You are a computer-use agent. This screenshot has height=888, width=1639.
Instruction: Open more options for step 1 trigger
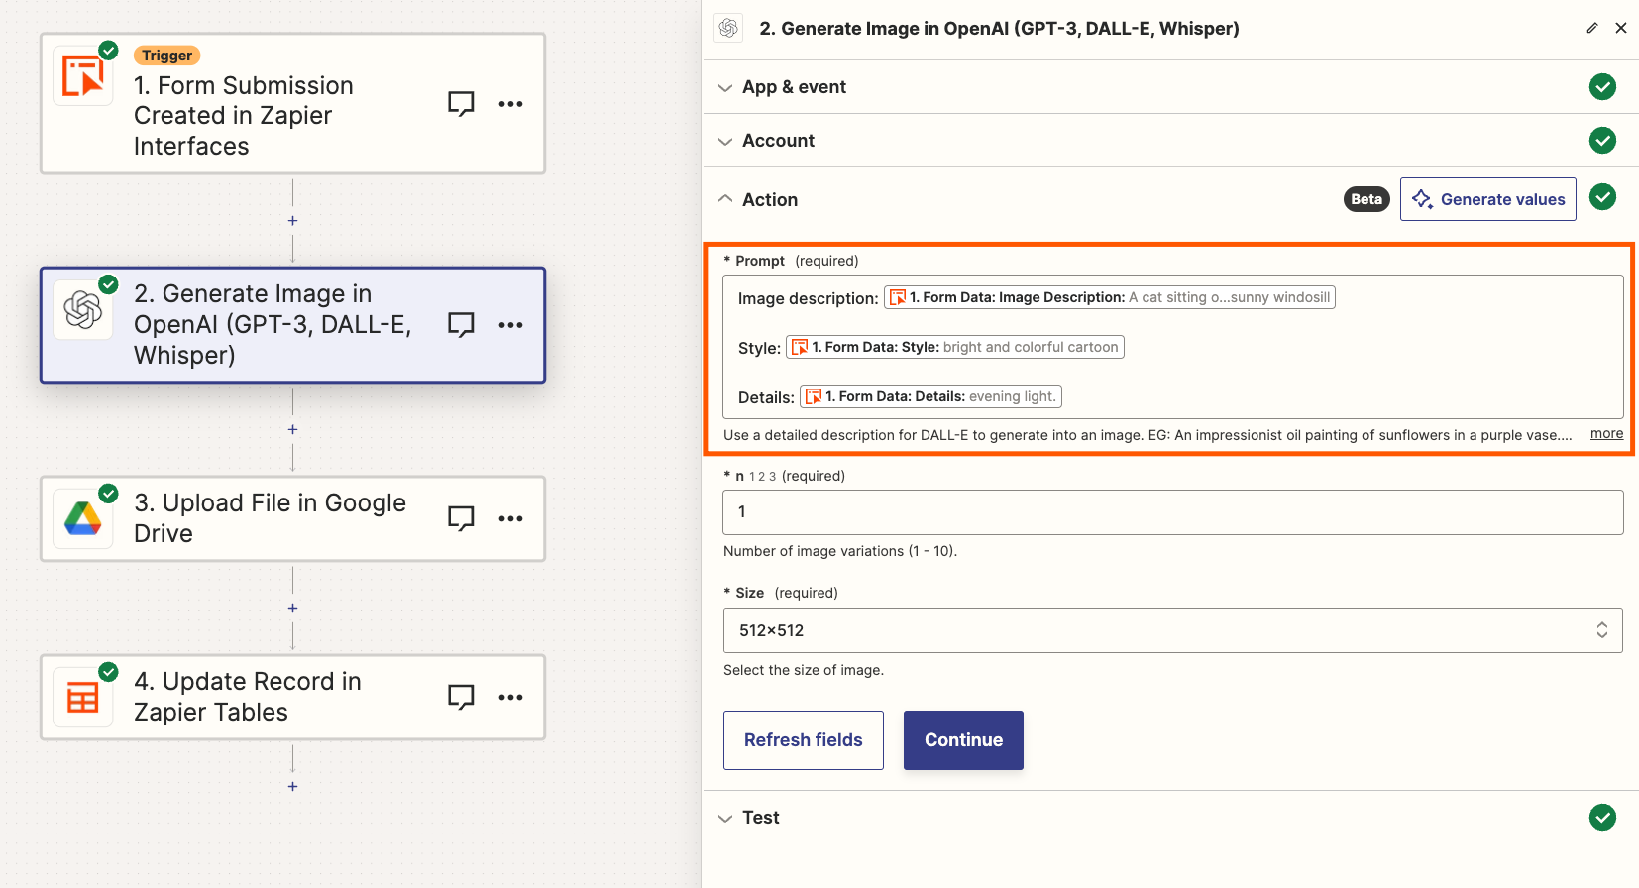pyautogui.click(x=510, y=104)
